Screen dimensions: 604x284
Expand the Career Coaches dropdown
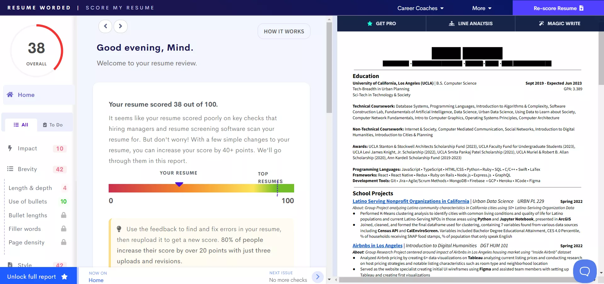pos(420,8)
